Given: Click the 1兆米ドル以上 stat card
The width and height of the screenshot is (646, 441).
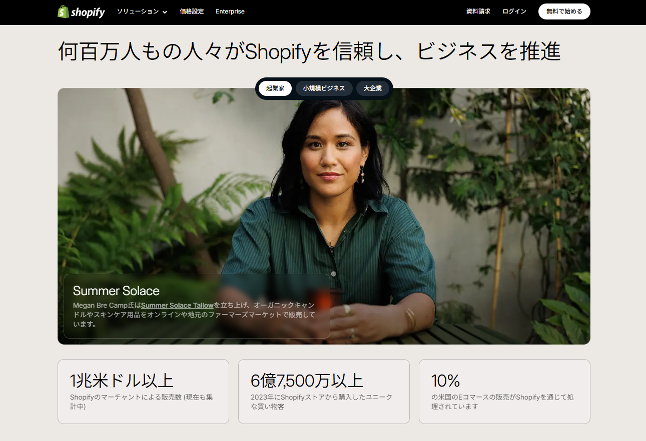Looking at the screenshot, I should [143, 392].
